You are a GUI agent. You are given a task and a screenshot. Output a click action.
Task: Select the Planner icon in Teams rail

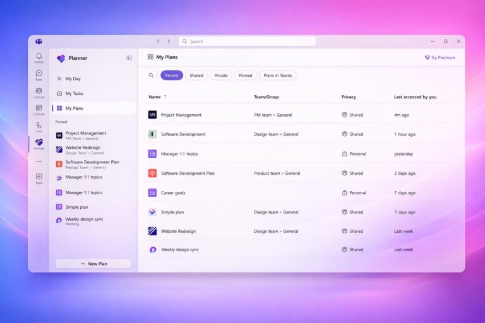click(x=39, y=143)
